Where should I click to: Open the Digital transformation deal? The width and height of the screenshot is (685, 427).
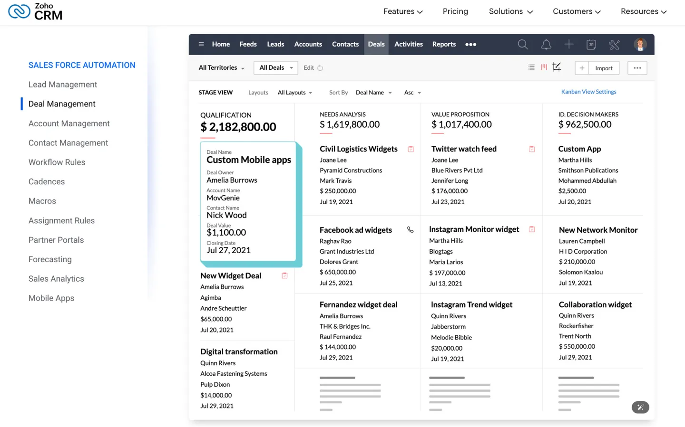(x=239, y=351)
